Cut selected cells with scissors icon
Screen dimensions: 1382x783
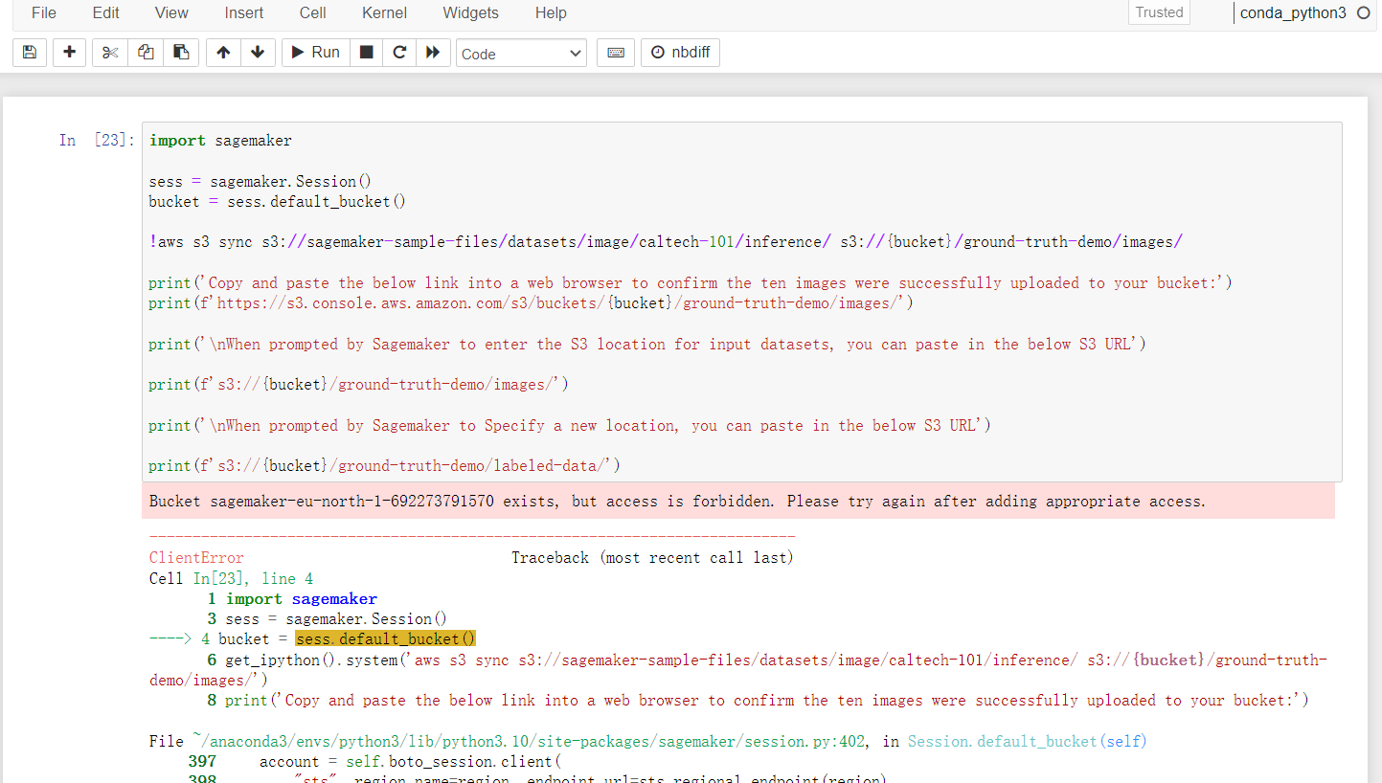pyautogui.click(x=110, y=53)
